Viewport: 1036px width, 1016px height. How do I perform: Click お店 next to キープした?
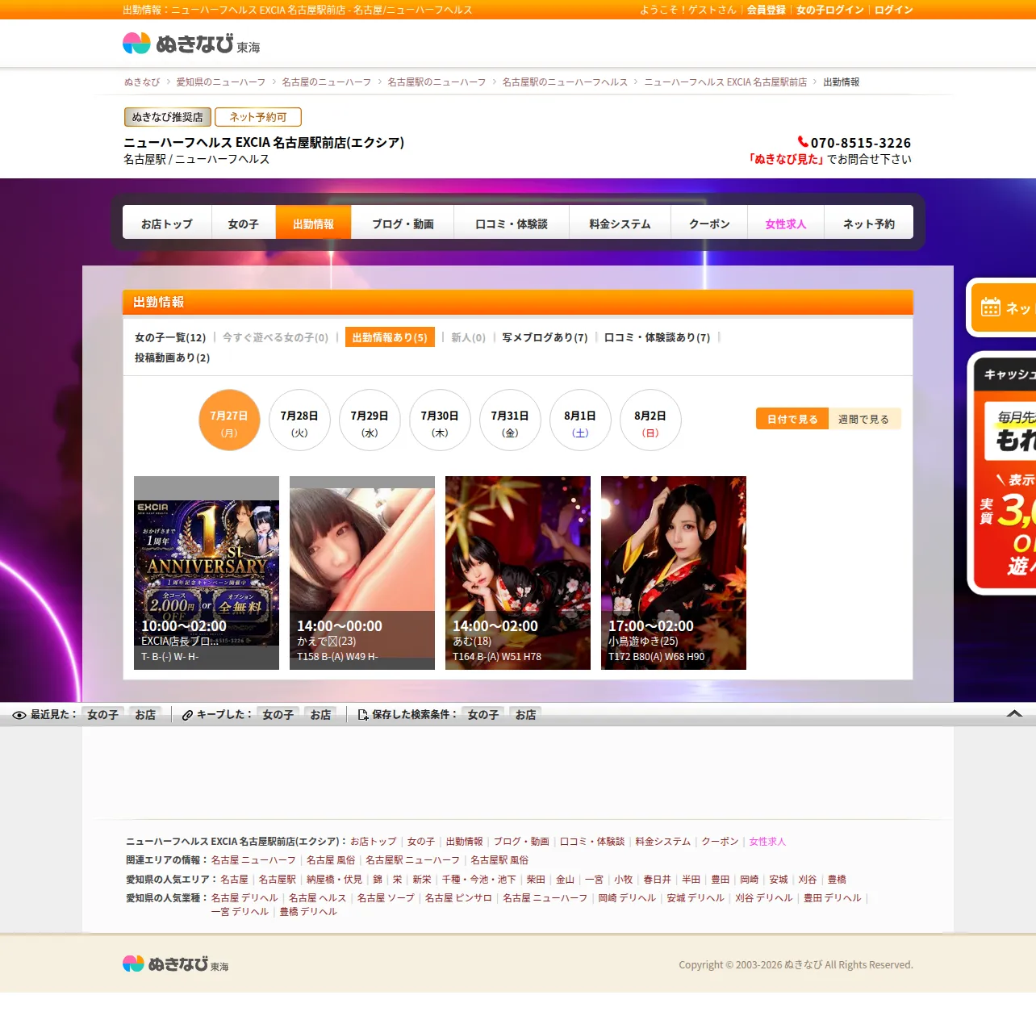320,715
